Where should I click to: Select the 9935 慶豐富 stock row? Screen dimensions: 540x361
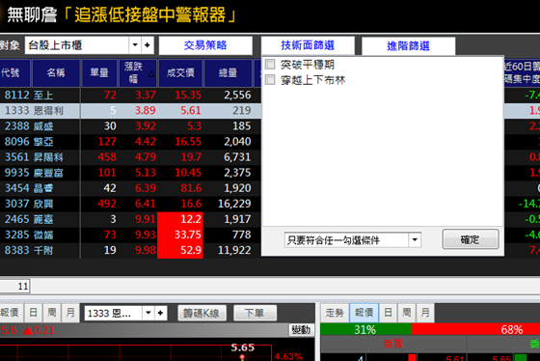[x=130, y=173]
